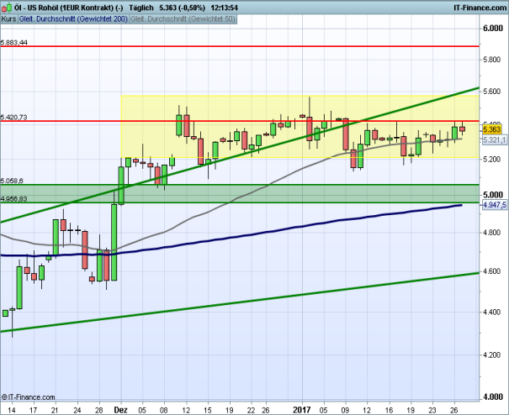Click the 4.600 price axis label
This screenshot has height=415, width=509.
pos(492,271)
